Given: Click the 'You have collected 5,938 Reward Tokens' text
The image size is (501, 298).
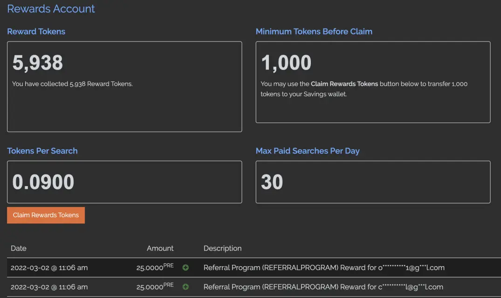Looking at the screenshot, I should pyautogui.click(x=73, y=84).
